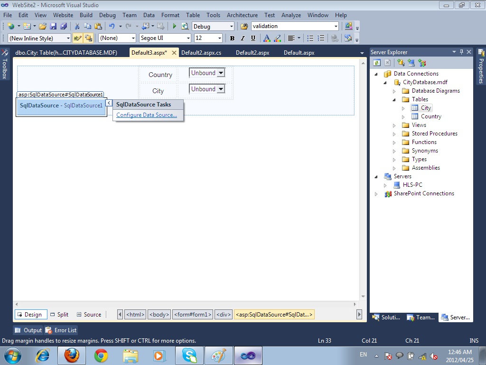Viewport: 486px width, 365px height.
Task: Expand the HLS-PC server node
Action: pyautogui.click(x=385, y=185)
